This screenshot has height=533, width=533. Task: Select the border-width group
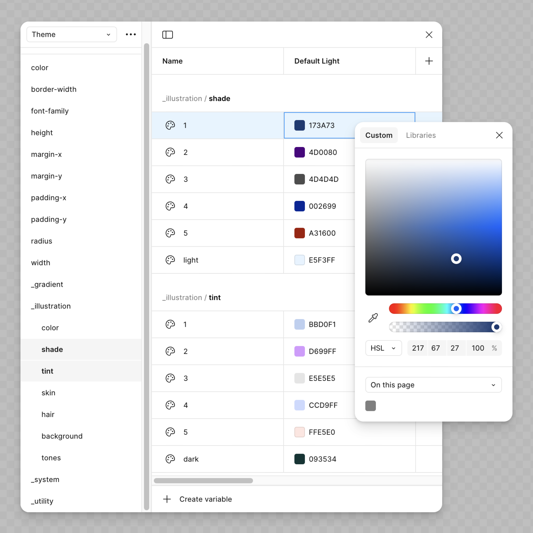point(81,89)
